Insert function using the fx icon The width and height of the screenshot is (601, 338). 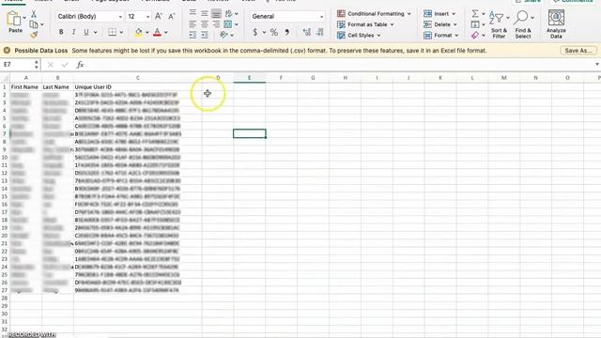coord(80,65)
